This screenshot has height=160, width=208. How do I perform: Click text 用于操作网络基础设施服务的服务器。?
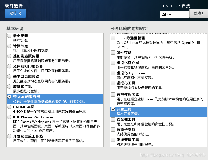click(42, 61)
